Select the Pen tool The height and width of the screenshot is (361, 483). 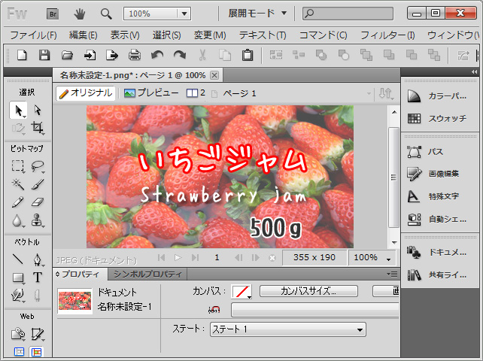pyautogui.click(x=38, y=259)
